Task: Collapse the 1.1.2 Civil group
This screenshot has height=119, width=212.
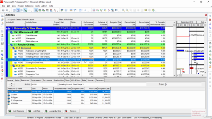Action: [x=11, y=66]
